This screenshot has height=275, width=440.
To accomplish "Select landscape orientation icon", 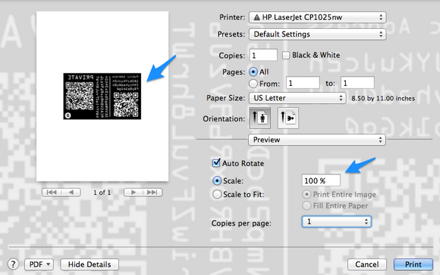I will coord(288,118).
